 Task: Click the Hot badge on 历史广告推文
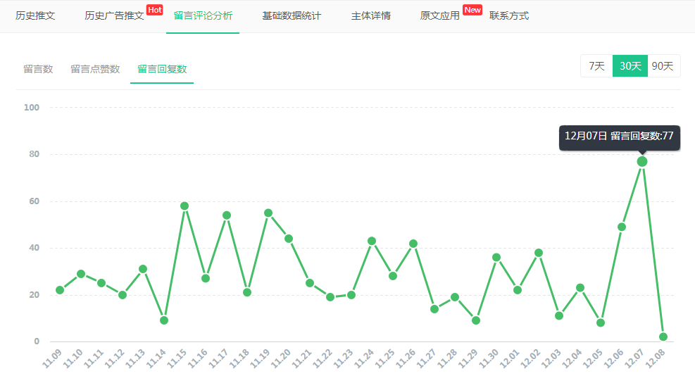pos(155,10)
